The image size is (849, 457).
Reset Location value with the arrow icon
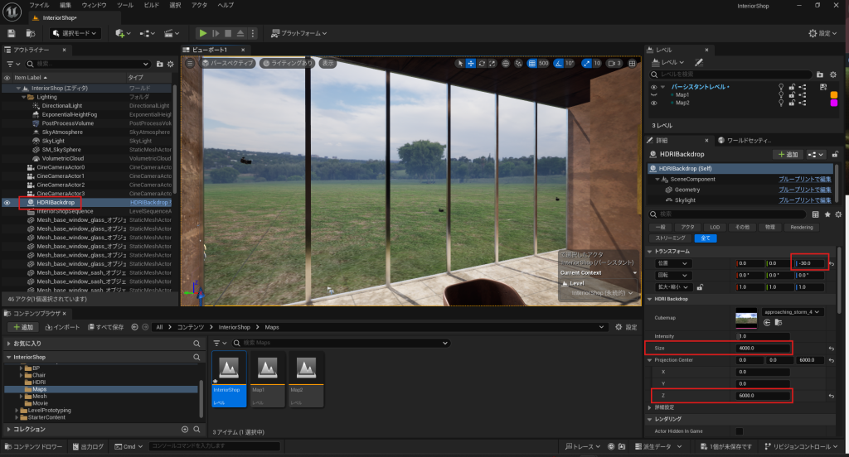click(x=832, y=263)
